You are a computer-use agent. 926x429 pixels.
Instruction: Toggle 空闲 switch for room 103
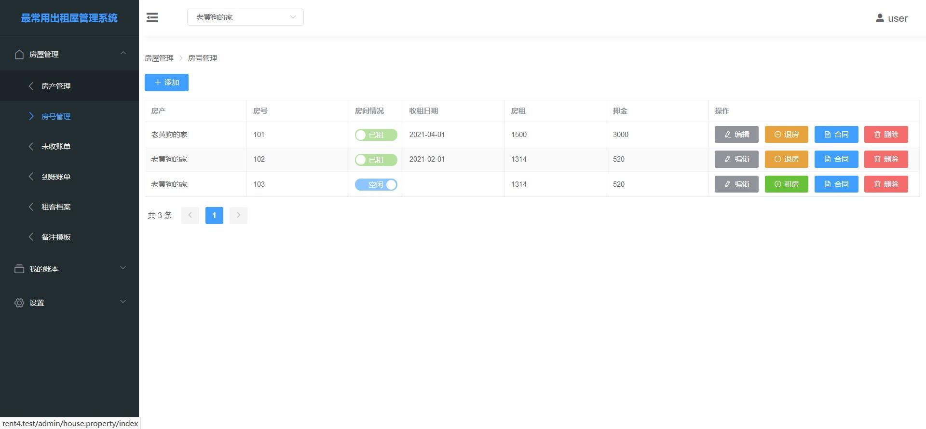coord(376,184)
